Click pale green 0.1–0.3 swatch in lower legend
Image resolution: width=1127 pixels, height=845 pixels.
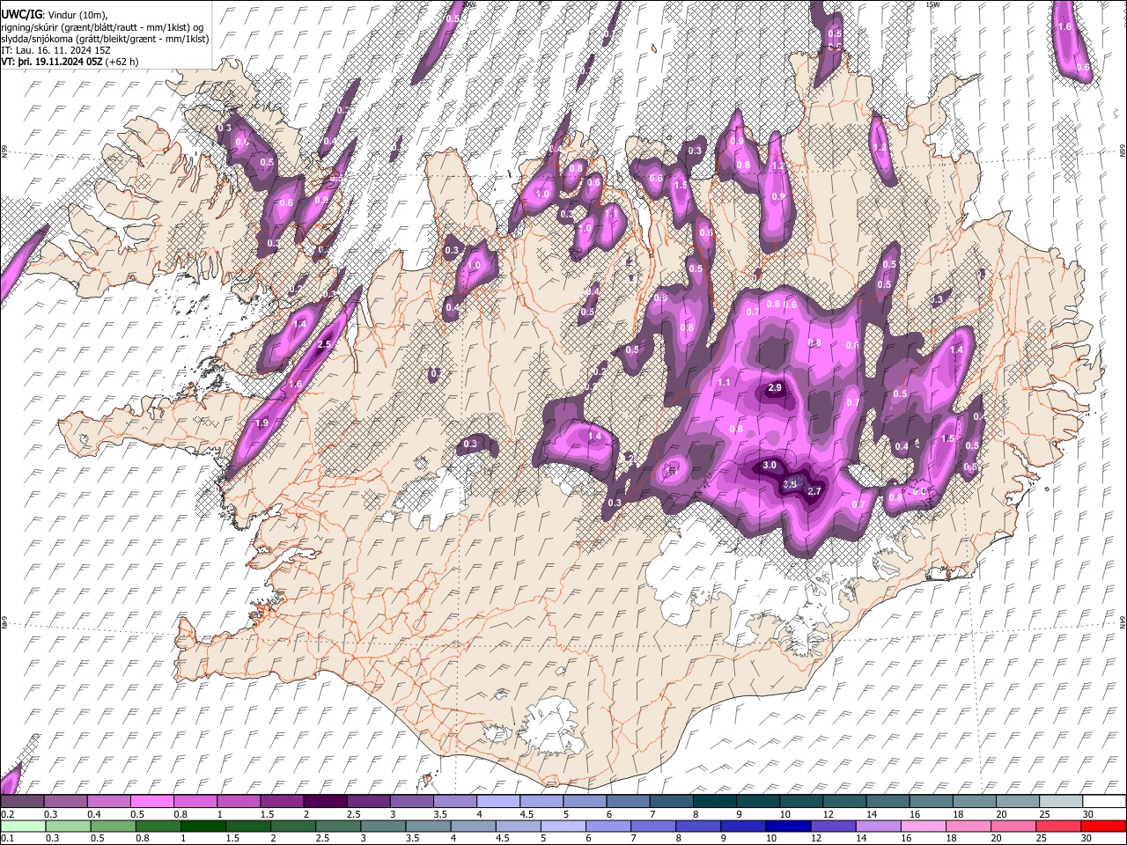(x=24, y=827)
